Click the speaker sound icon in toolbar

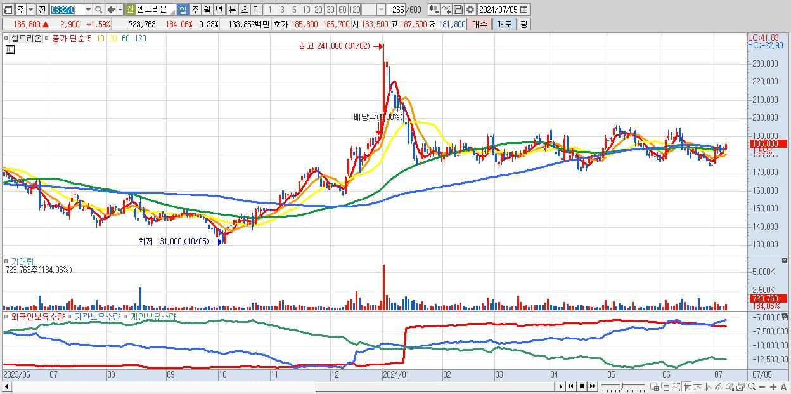[x=111, y=10]
